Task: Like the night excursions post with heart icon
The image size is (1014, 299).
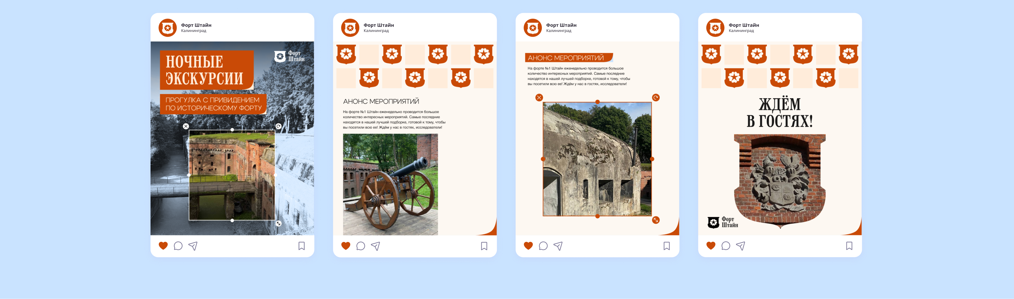Action: point(163,246)
